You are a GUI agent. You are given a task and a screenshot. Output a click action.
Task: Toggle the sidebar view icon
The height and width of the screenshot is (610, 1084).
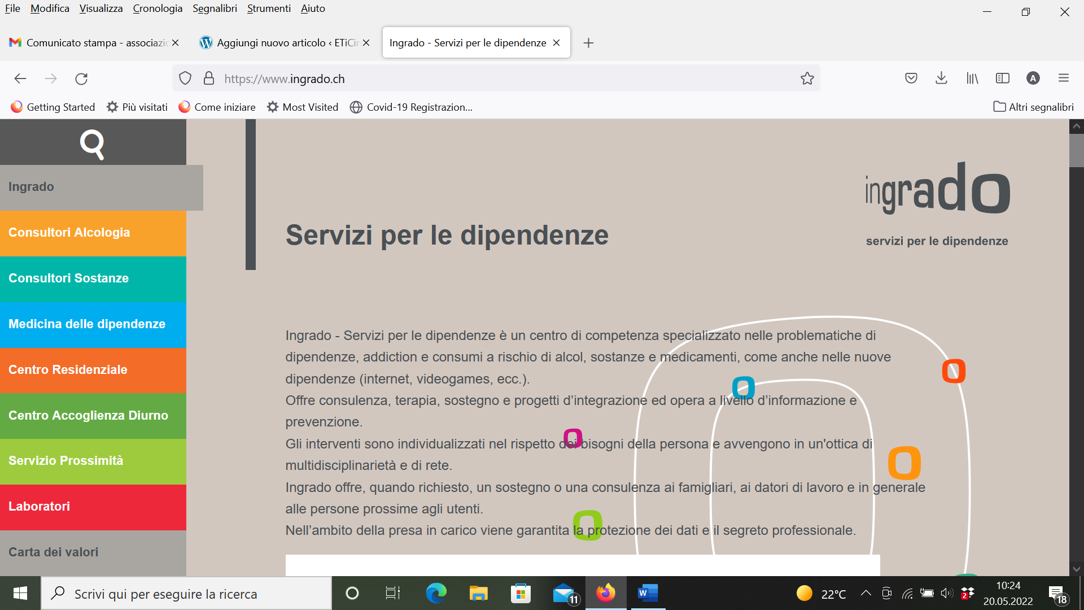click(1003, 79)
